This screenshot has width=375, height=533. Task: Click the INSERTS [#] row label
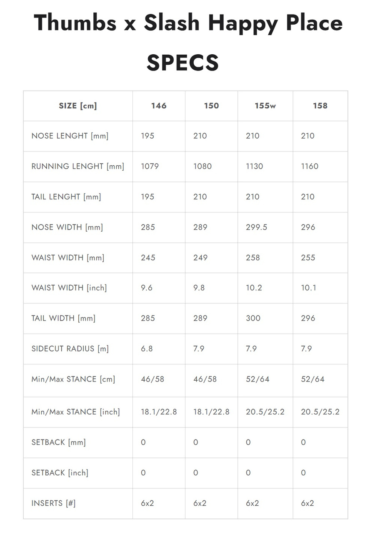[x=53, y=503]
